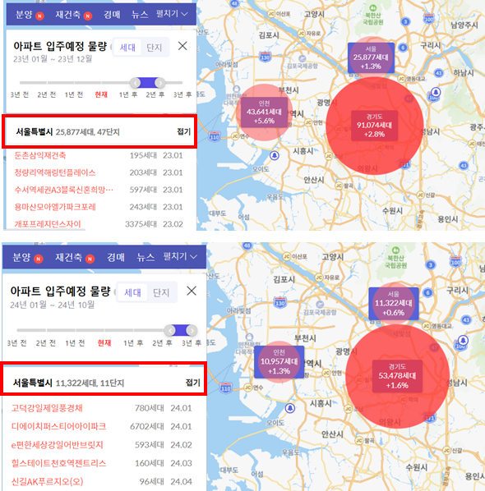
Task: Click 1년 후 timeline label in 23년 panel
Action: [x=128, y=94]
